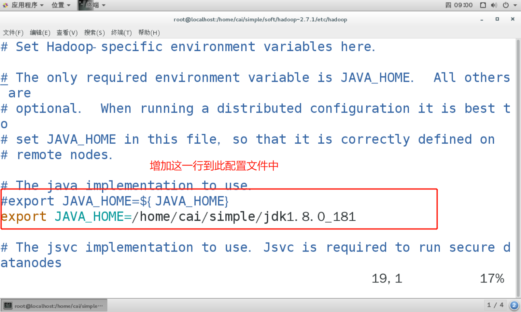Screen dimensions: 521x312
Task: Click the window title root@localhost path
Action: pyautogui.click(x=260, y=19)
